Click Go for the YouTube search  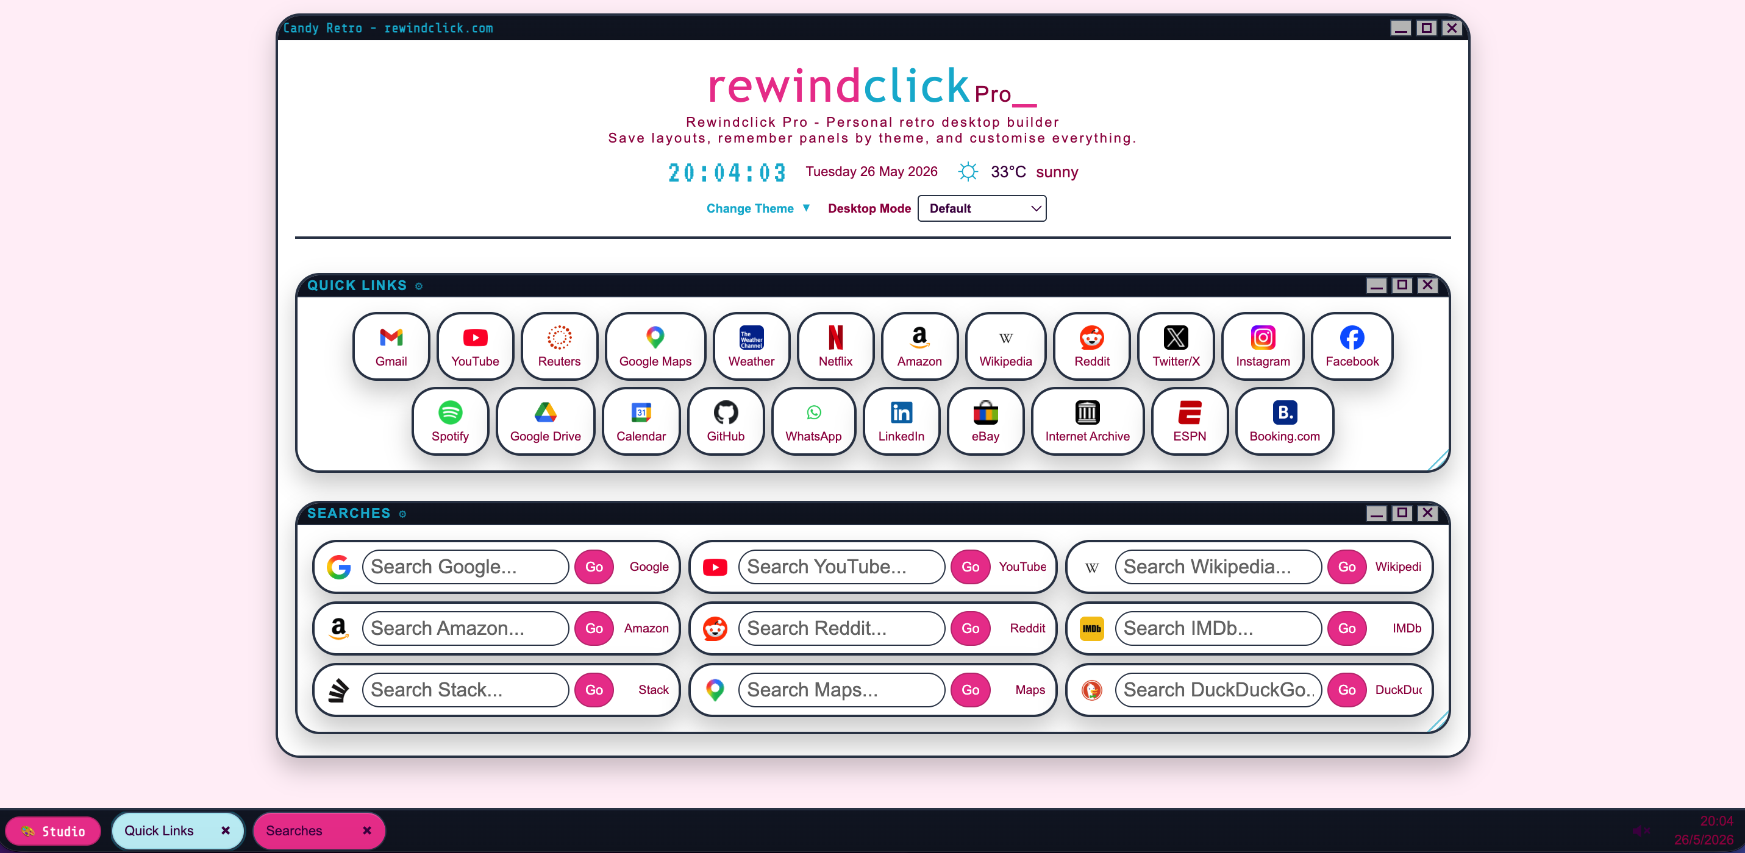coord(970,567)
